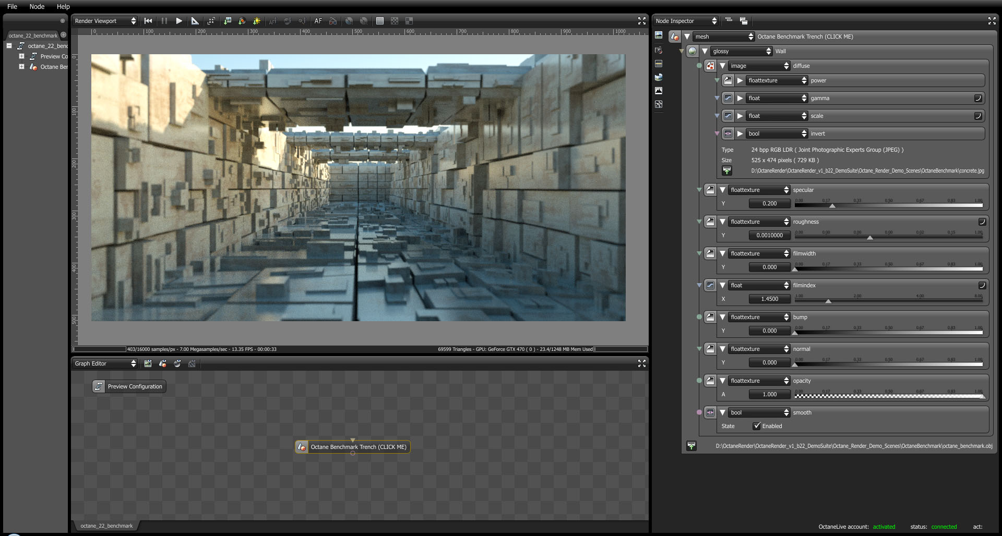Expand the power floattexture node
The image size is (1002, 536).
[x=740, y=80]
